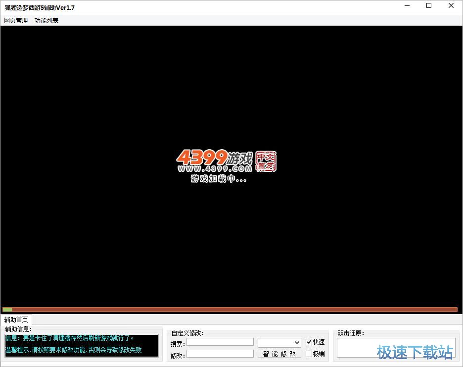Click the red 中文首发 stamp icon
The height and width of the screenshot is (367, 463).
266,161
